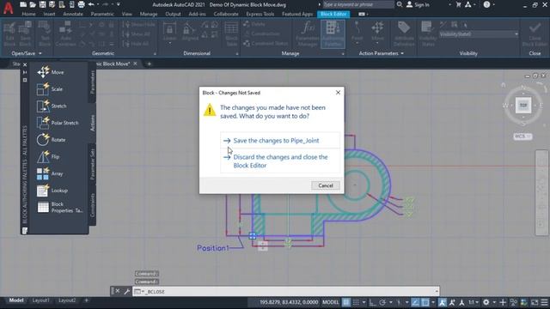Select the Scale action tool

tap(50, 89)
